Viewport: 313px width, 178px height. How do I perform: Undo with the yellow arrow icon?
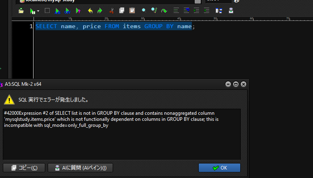coord(90,11)
